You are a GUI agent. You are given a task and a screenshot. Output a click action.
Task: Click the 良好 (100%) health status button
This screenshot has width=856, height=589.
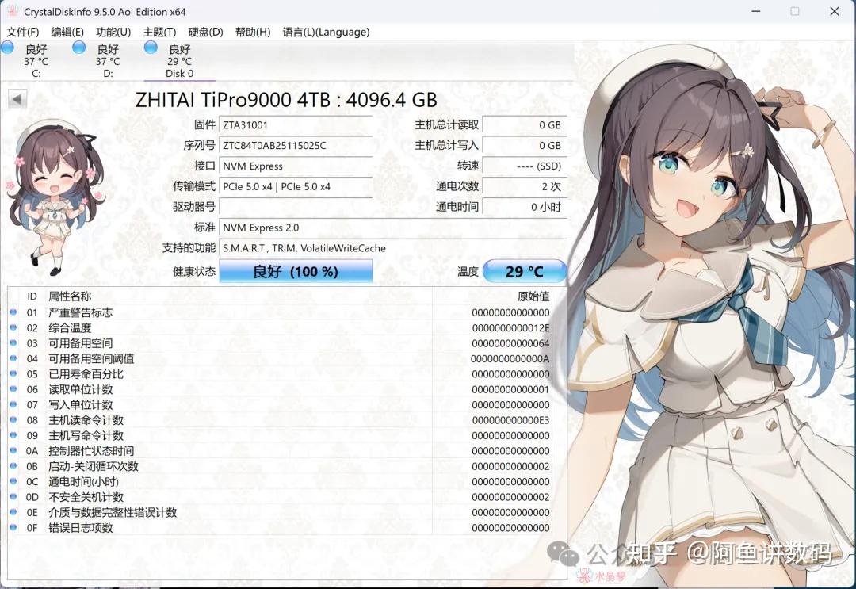click(296, 270)
